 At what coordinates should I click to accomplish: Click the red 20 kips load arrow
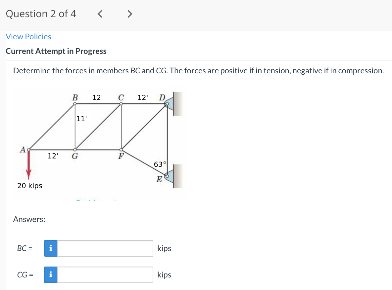pyautogui.click(x=28, y=164)
